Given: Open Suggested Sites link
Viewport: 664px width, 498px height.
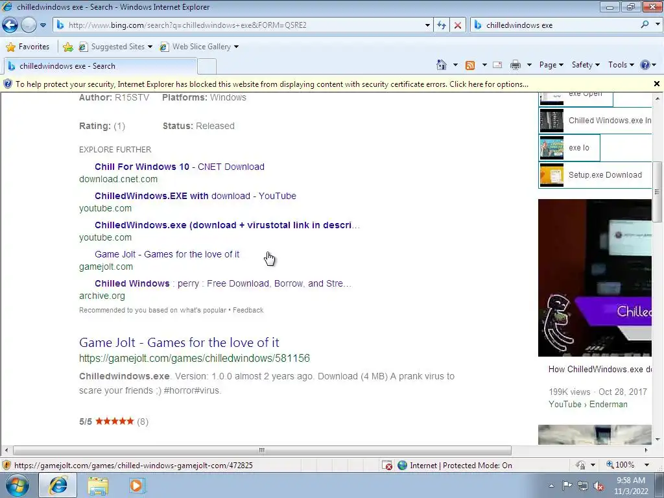Looking at the screenshot, I should (x=115, y=47).
